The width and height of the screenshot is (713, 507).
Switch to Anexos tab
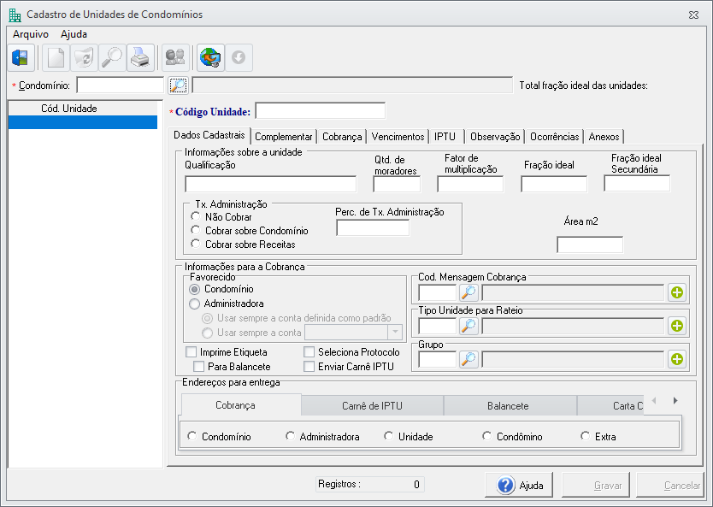[x=604, y=137]
